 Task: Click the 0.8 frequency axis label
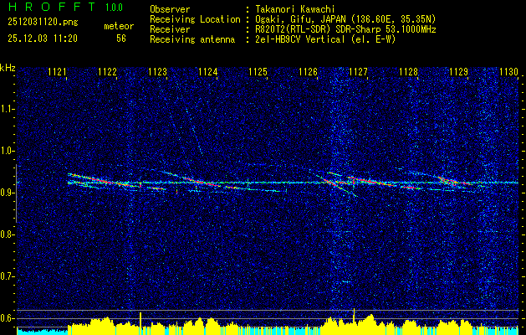point(6,234)
